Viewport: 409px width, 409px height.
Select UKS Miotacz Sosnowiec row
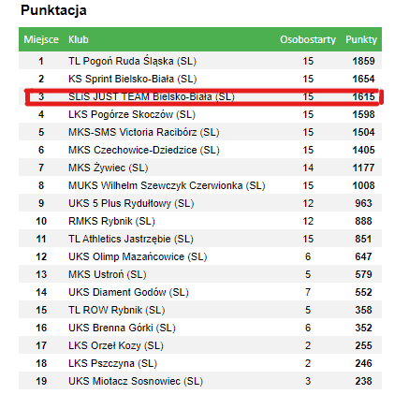200,381
